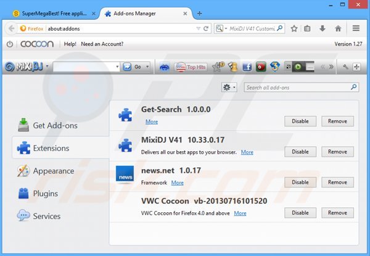
Task: Remove the VWC Cocoon extension
Action: [337, 213]
